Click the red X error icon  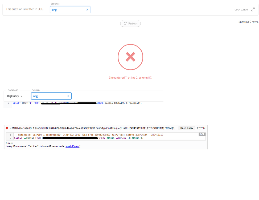pyautogui.click(x=130, y=57)
